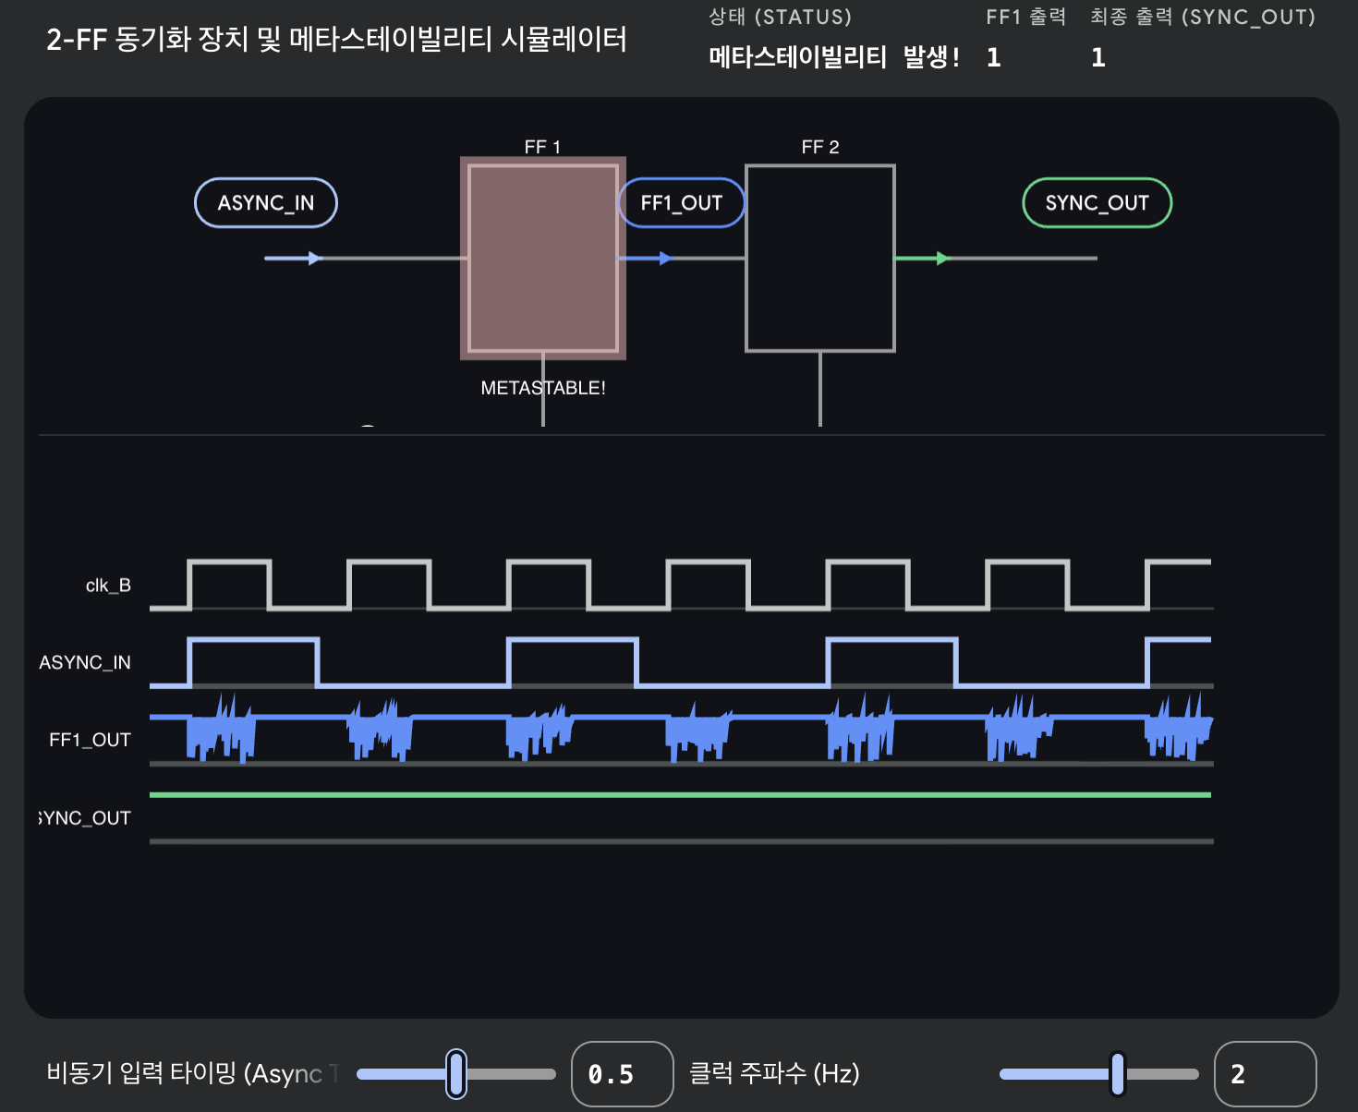The image size is (1358, 1112).
Task: Click the 최종 출력 (SYNC_OUT) value readout
Action: click(x=1098, y=57)
